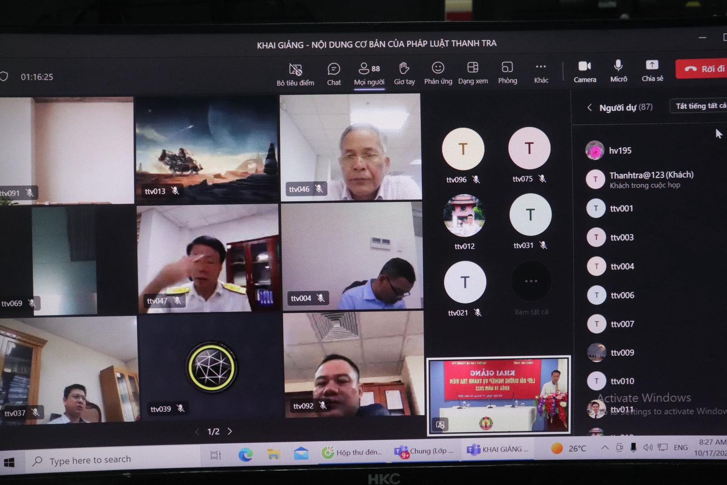Click Bỏ tiêu điểm spotlight icon

point(295,74)
